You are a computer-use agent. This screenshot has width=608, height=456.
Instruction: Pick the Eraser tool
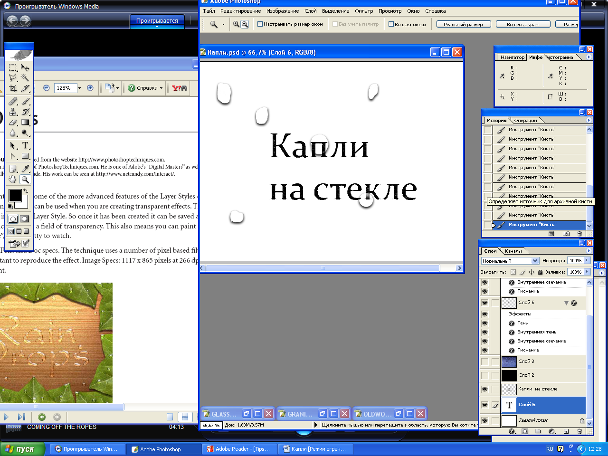click(13, 122)
